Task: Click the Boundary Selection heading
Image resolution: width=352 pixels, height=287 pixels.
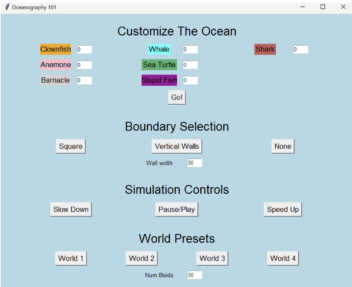Action: 177,127
